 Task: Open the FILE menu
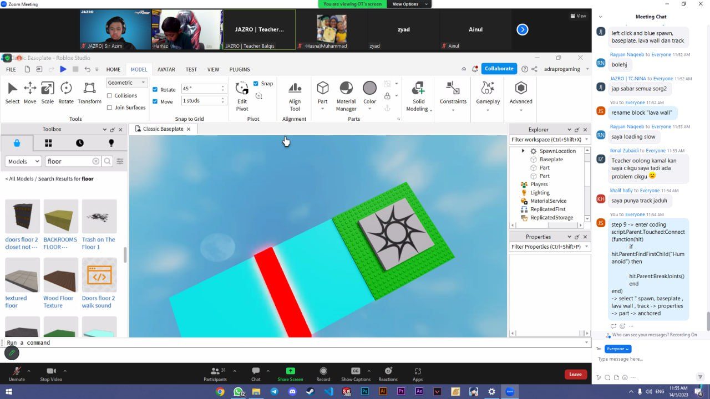(10, 69)
